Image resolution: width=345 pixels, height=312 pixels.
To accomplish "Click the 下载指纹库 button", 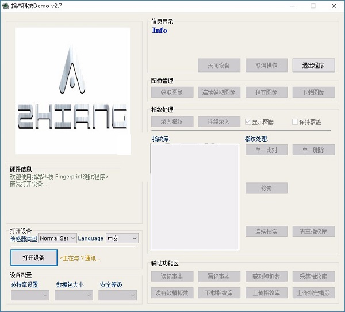I will tap(219, 293).
